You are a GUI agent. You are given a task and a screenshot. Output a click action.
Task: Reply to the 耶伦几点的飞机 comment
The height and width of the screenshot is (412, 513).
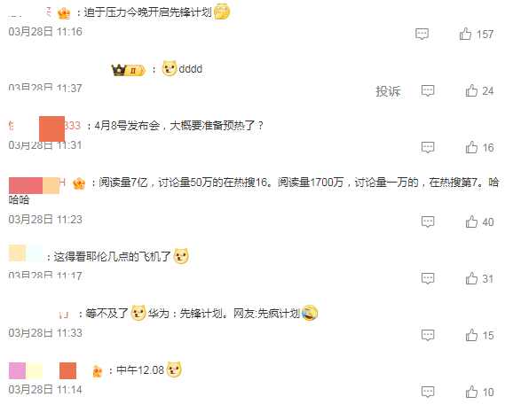tap(428, 278)
